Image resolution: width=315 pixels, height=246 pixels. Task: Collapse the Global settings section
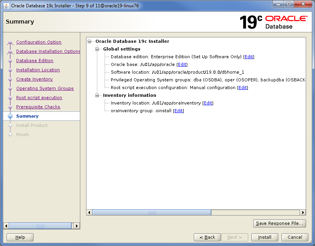(97, 49)
